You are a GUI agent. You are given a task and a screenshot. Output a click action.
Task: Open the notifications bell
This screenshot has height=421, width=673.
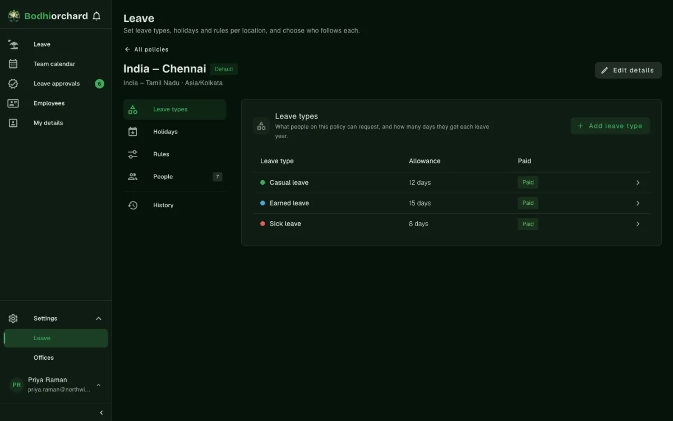pos(96,16)
